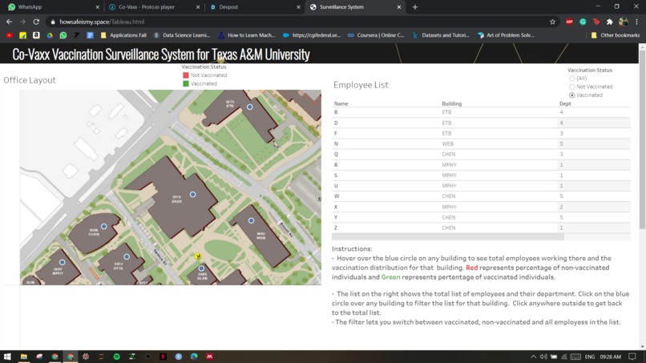Screen dimensions: 646x363
Task: Click the 09:28 AM taskbar clock
Action: 610,357
